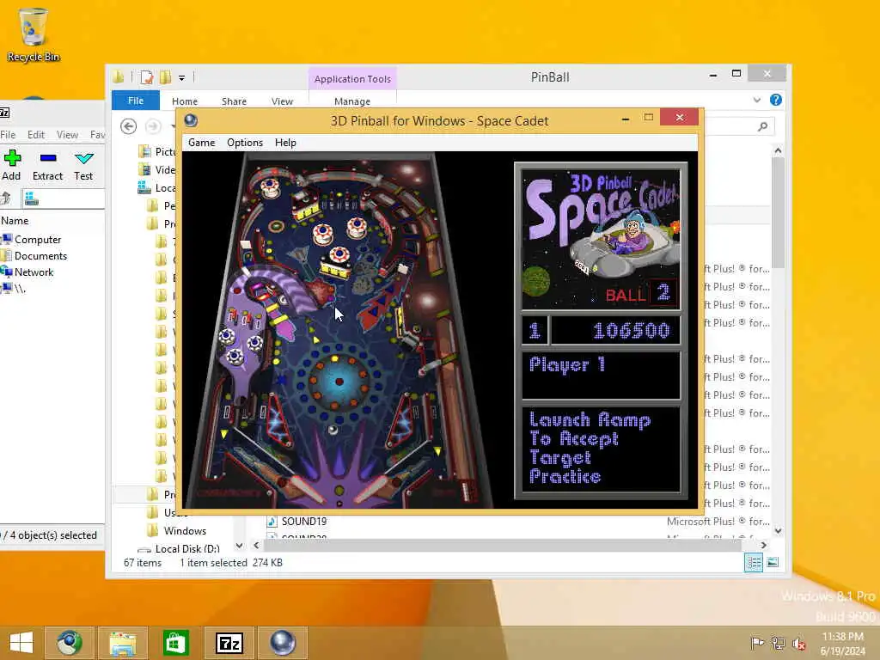Open Explorer Help question mark icon

click(776, 100)
